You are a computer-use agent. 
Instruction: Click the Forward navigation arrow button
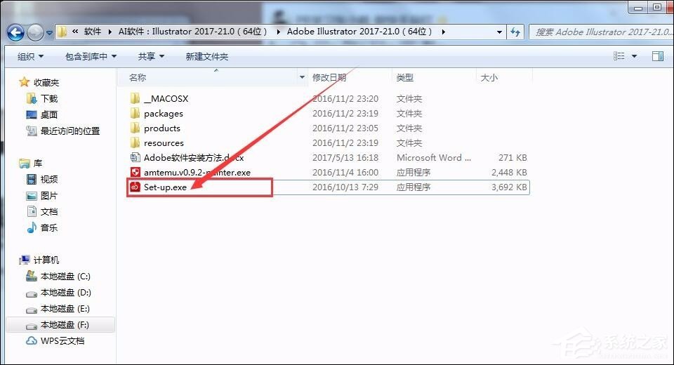point(35,32)
